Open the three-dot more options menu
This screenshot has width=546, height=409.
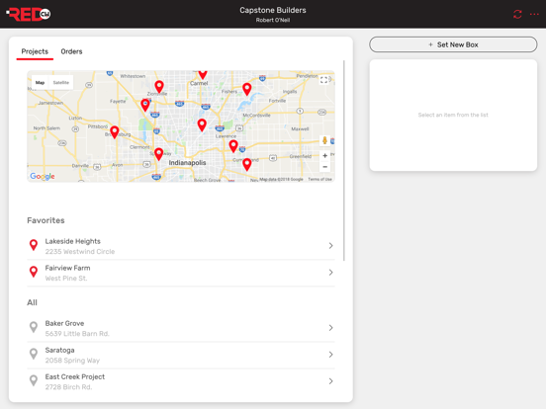(x=534, y=14)
